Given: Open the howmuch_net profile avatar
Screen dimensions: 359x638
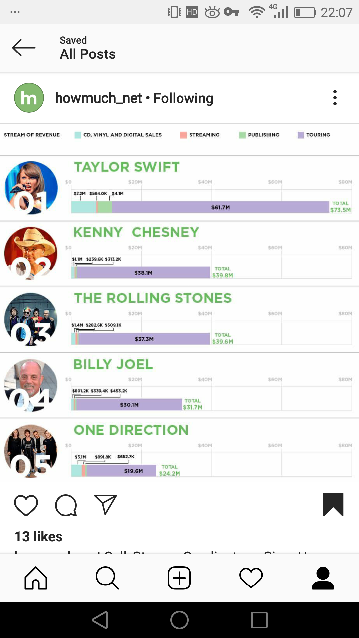Looking at the screenshot, I should click(29, 98).
